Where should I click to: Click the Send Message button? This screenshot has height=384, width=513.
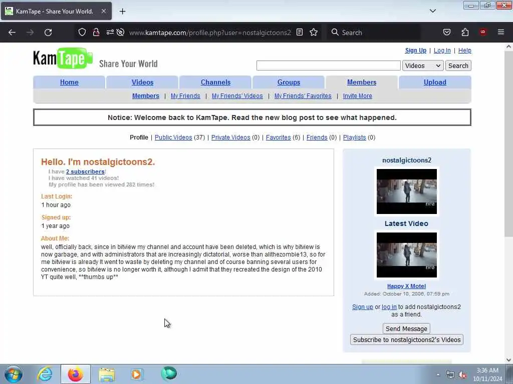[406, 328]
